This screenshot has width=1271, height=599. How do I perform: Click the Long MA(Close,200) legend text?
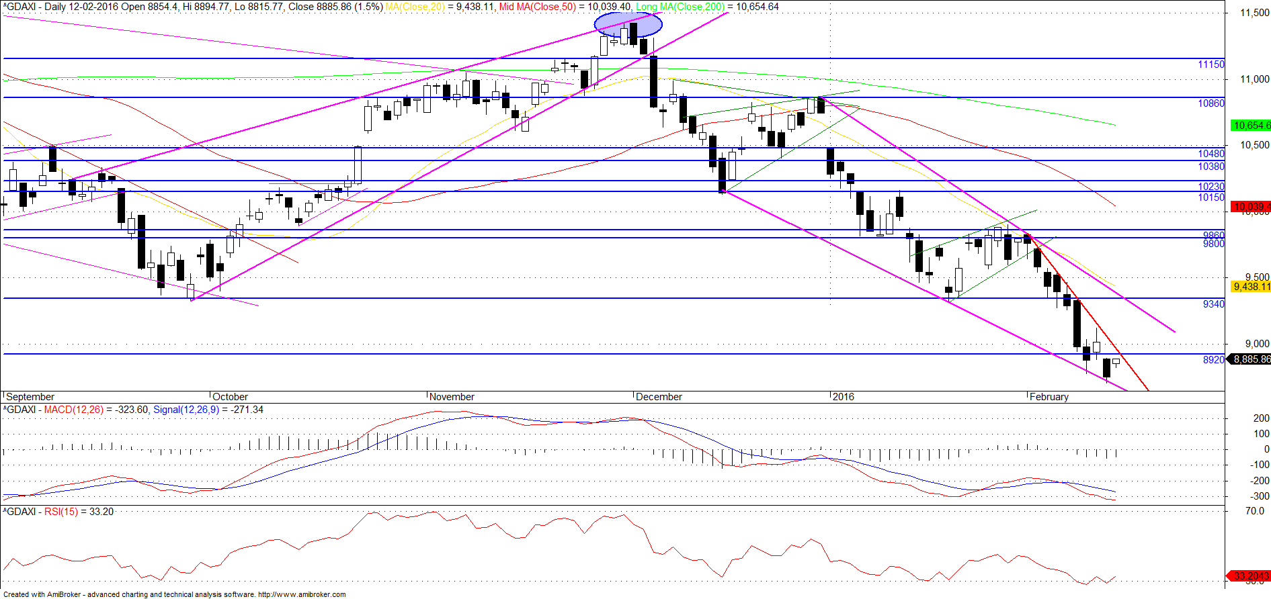(x=680, y=7)
